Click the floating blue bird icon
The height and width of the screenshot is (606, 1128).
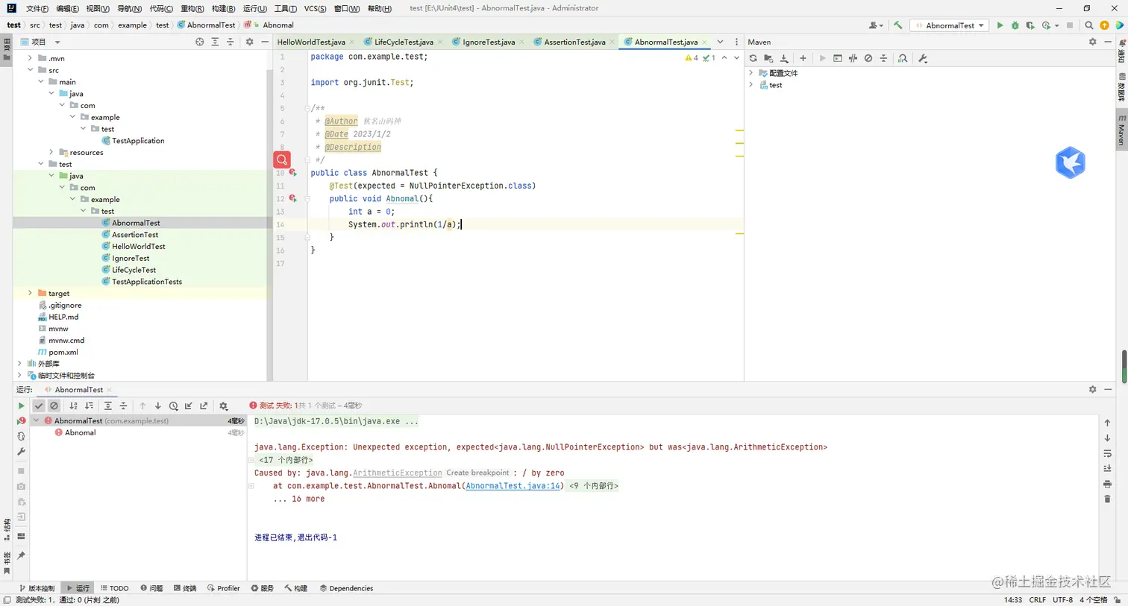tap(1070, 162)
